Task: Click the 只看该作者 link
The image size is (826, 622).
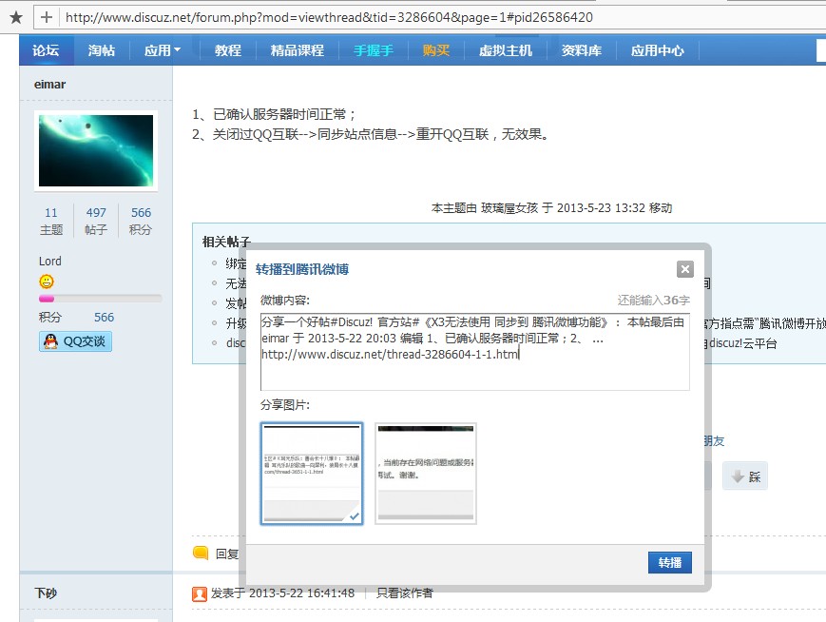Action: [405, 593]
